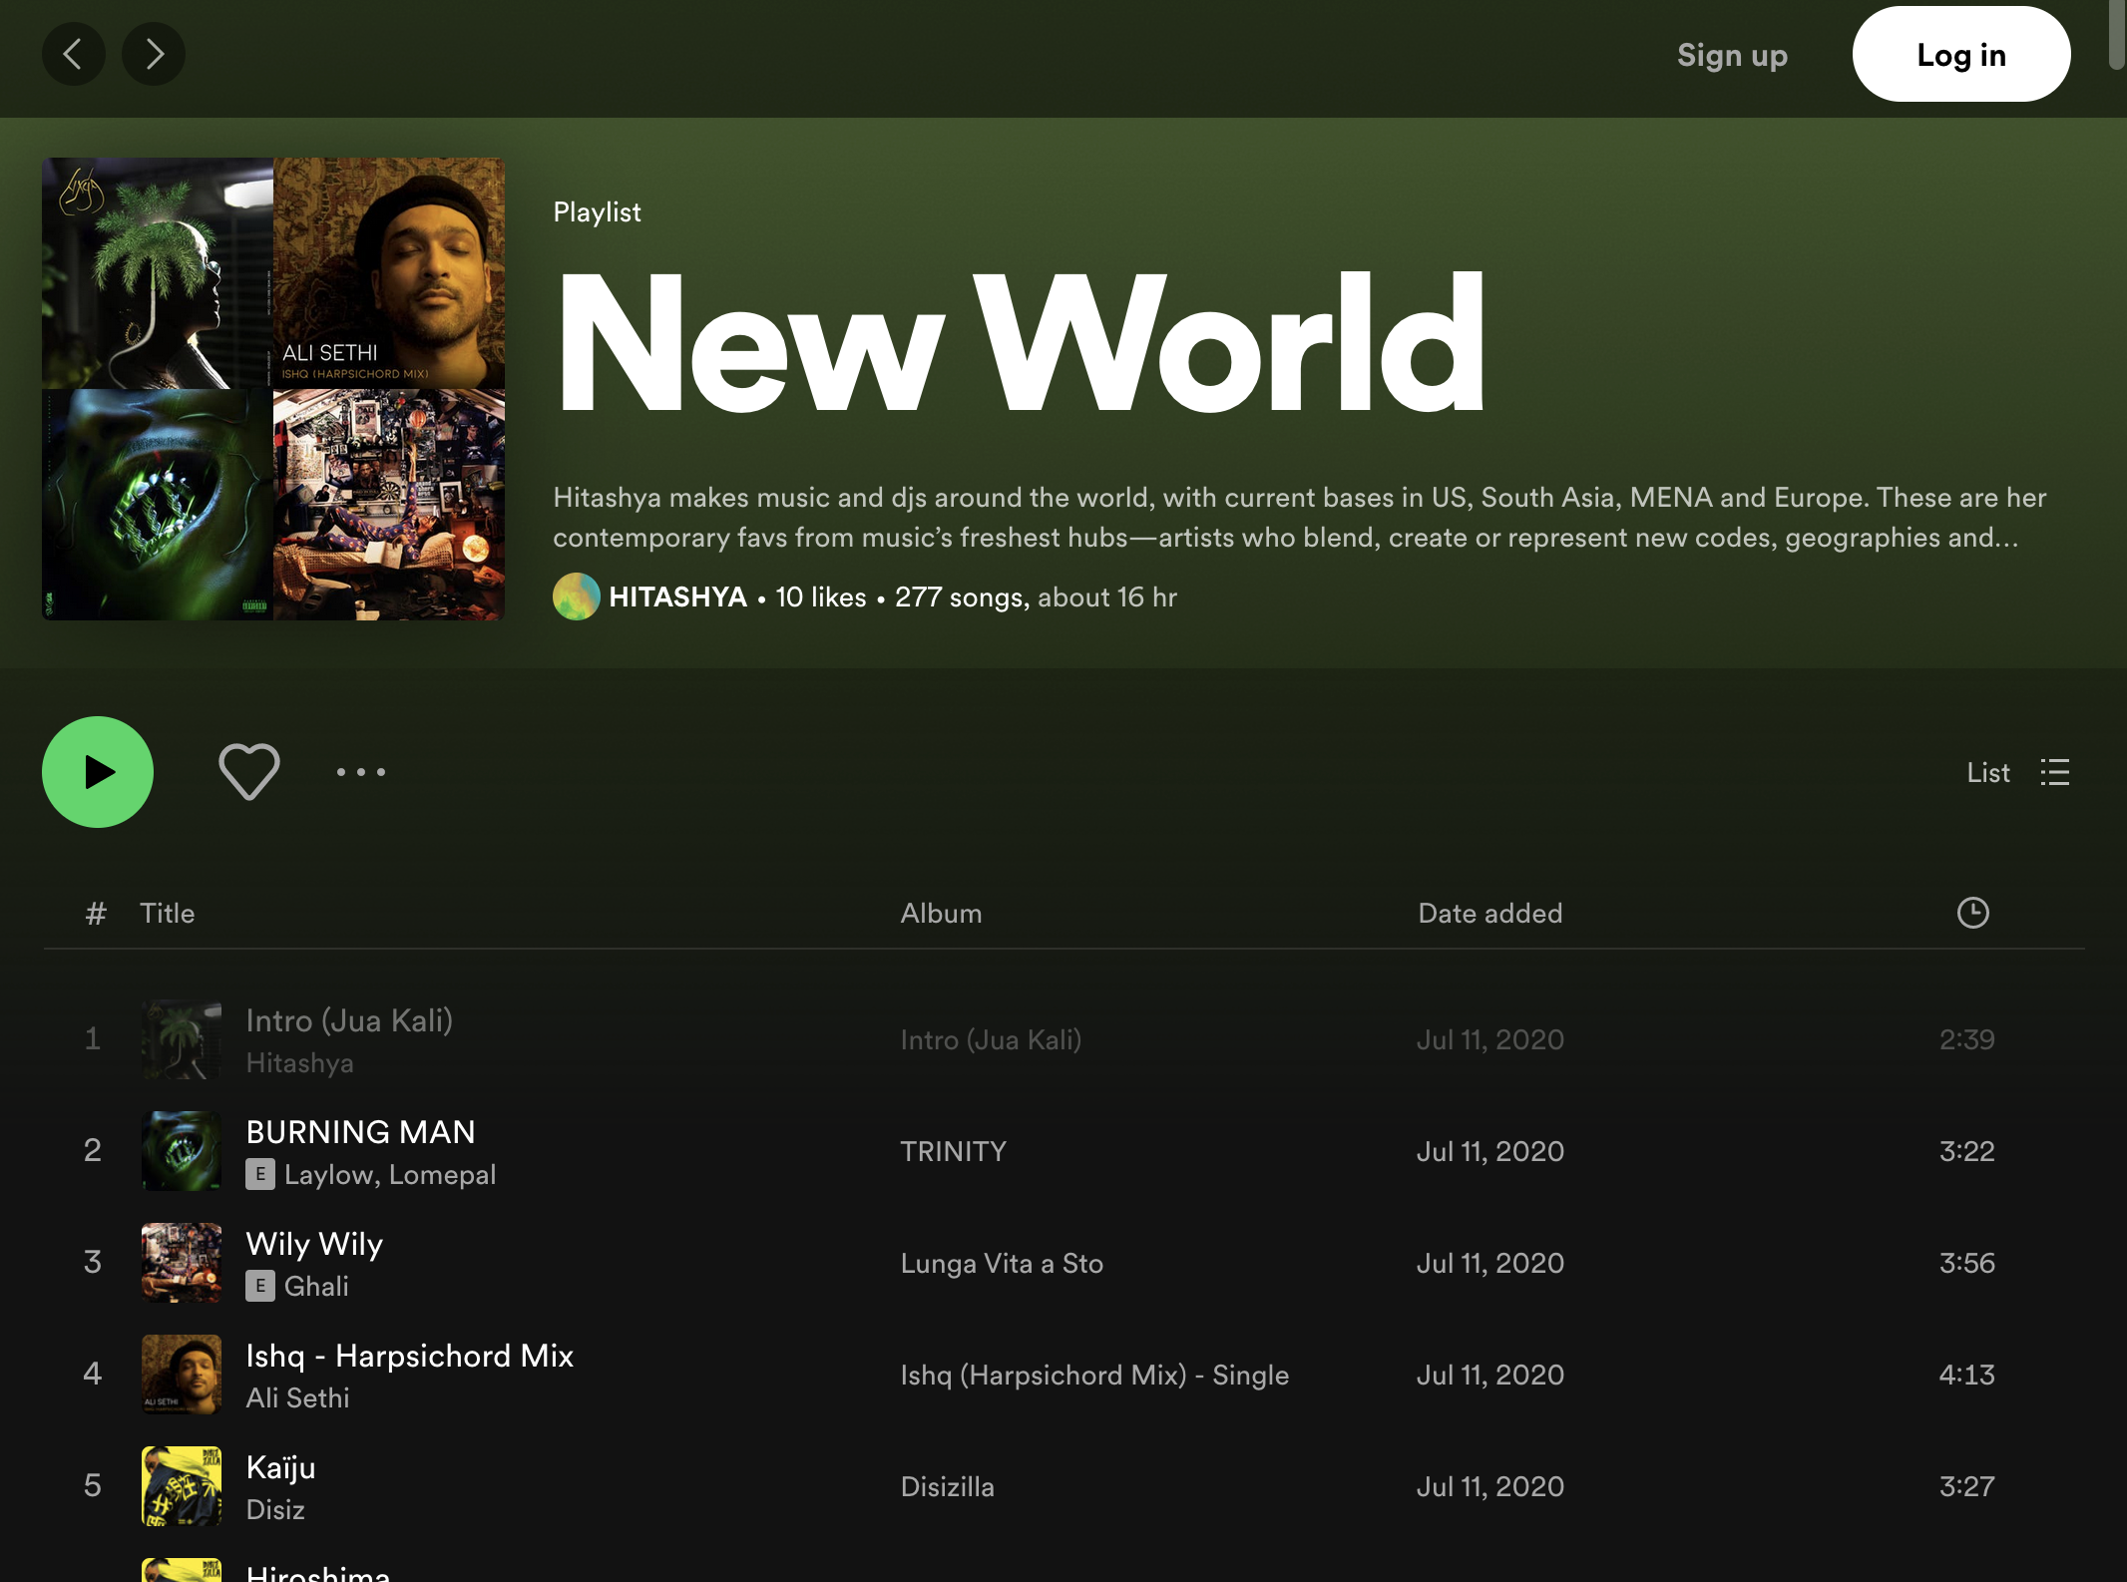Save playlist with the heart icon
The height and width of the screenshot is (1582, 2127).
248,772
